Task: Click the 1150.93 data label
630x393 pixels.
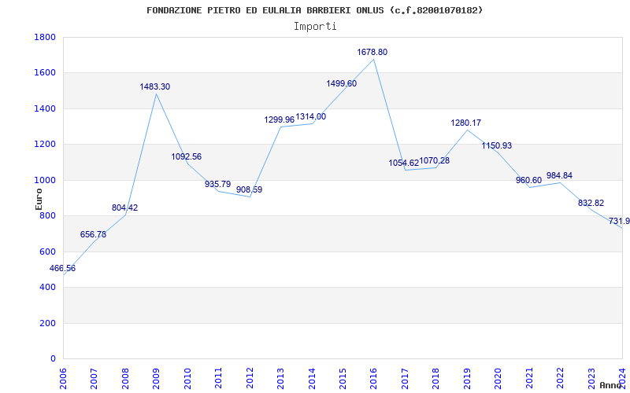Action: click(x=497, y=145)
